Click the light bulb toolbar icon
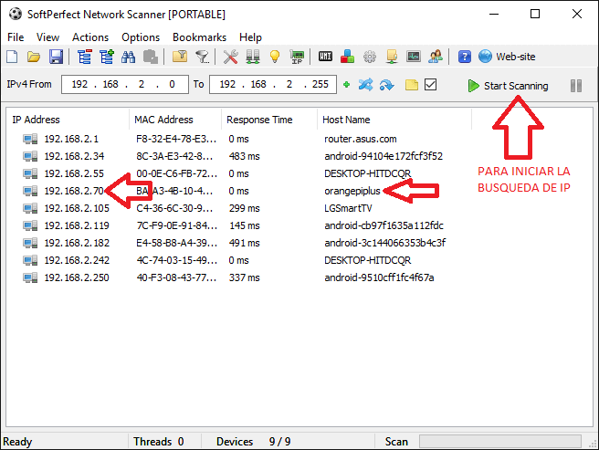Viewport: 599px width, 450px height. click(273, 58)
